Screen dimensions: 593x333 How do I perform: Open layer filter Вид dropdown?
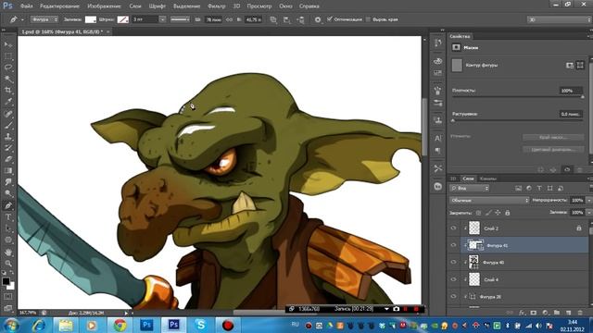[x=470, y=188]
